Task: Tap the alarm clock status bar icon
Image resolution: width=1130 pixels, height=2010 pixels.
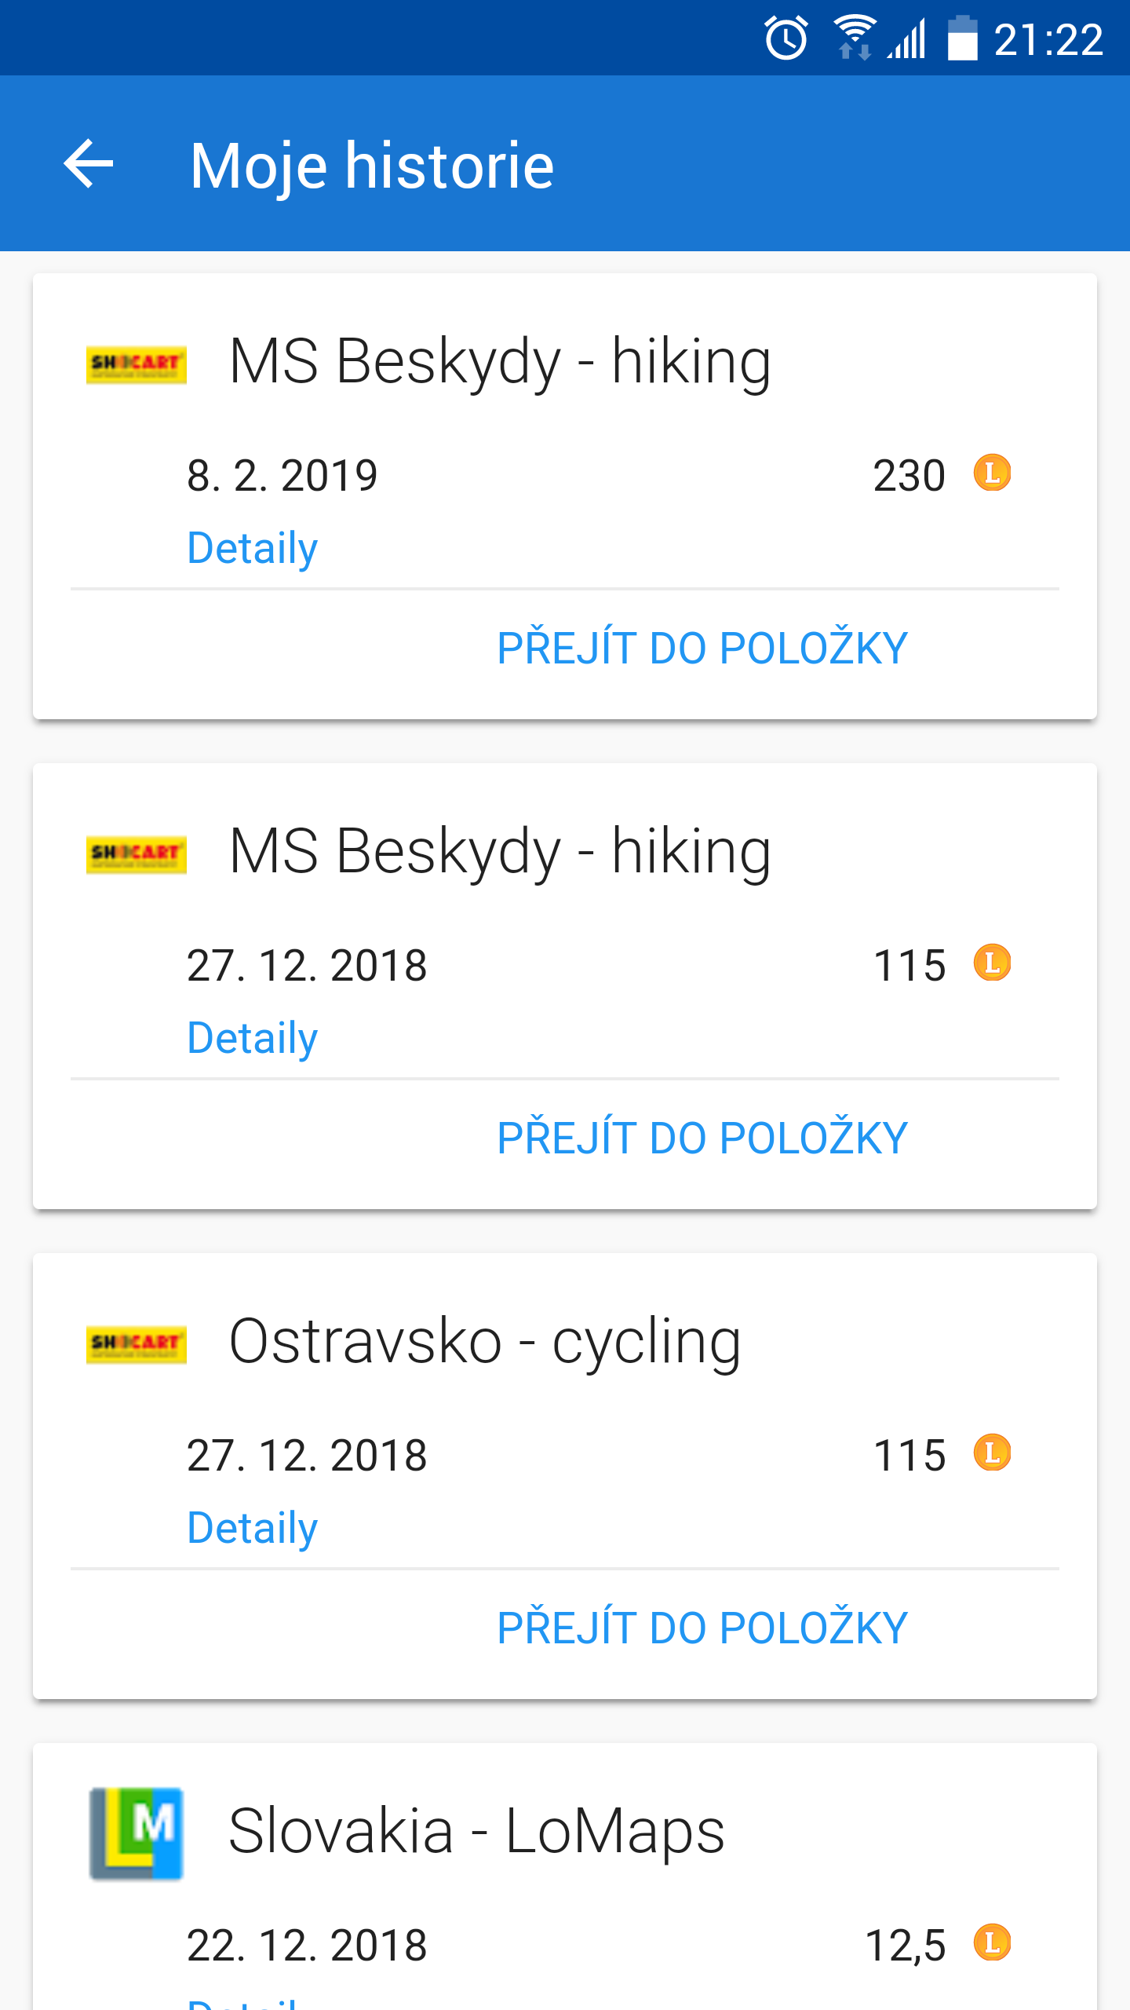Action: (x=786, y=38)
